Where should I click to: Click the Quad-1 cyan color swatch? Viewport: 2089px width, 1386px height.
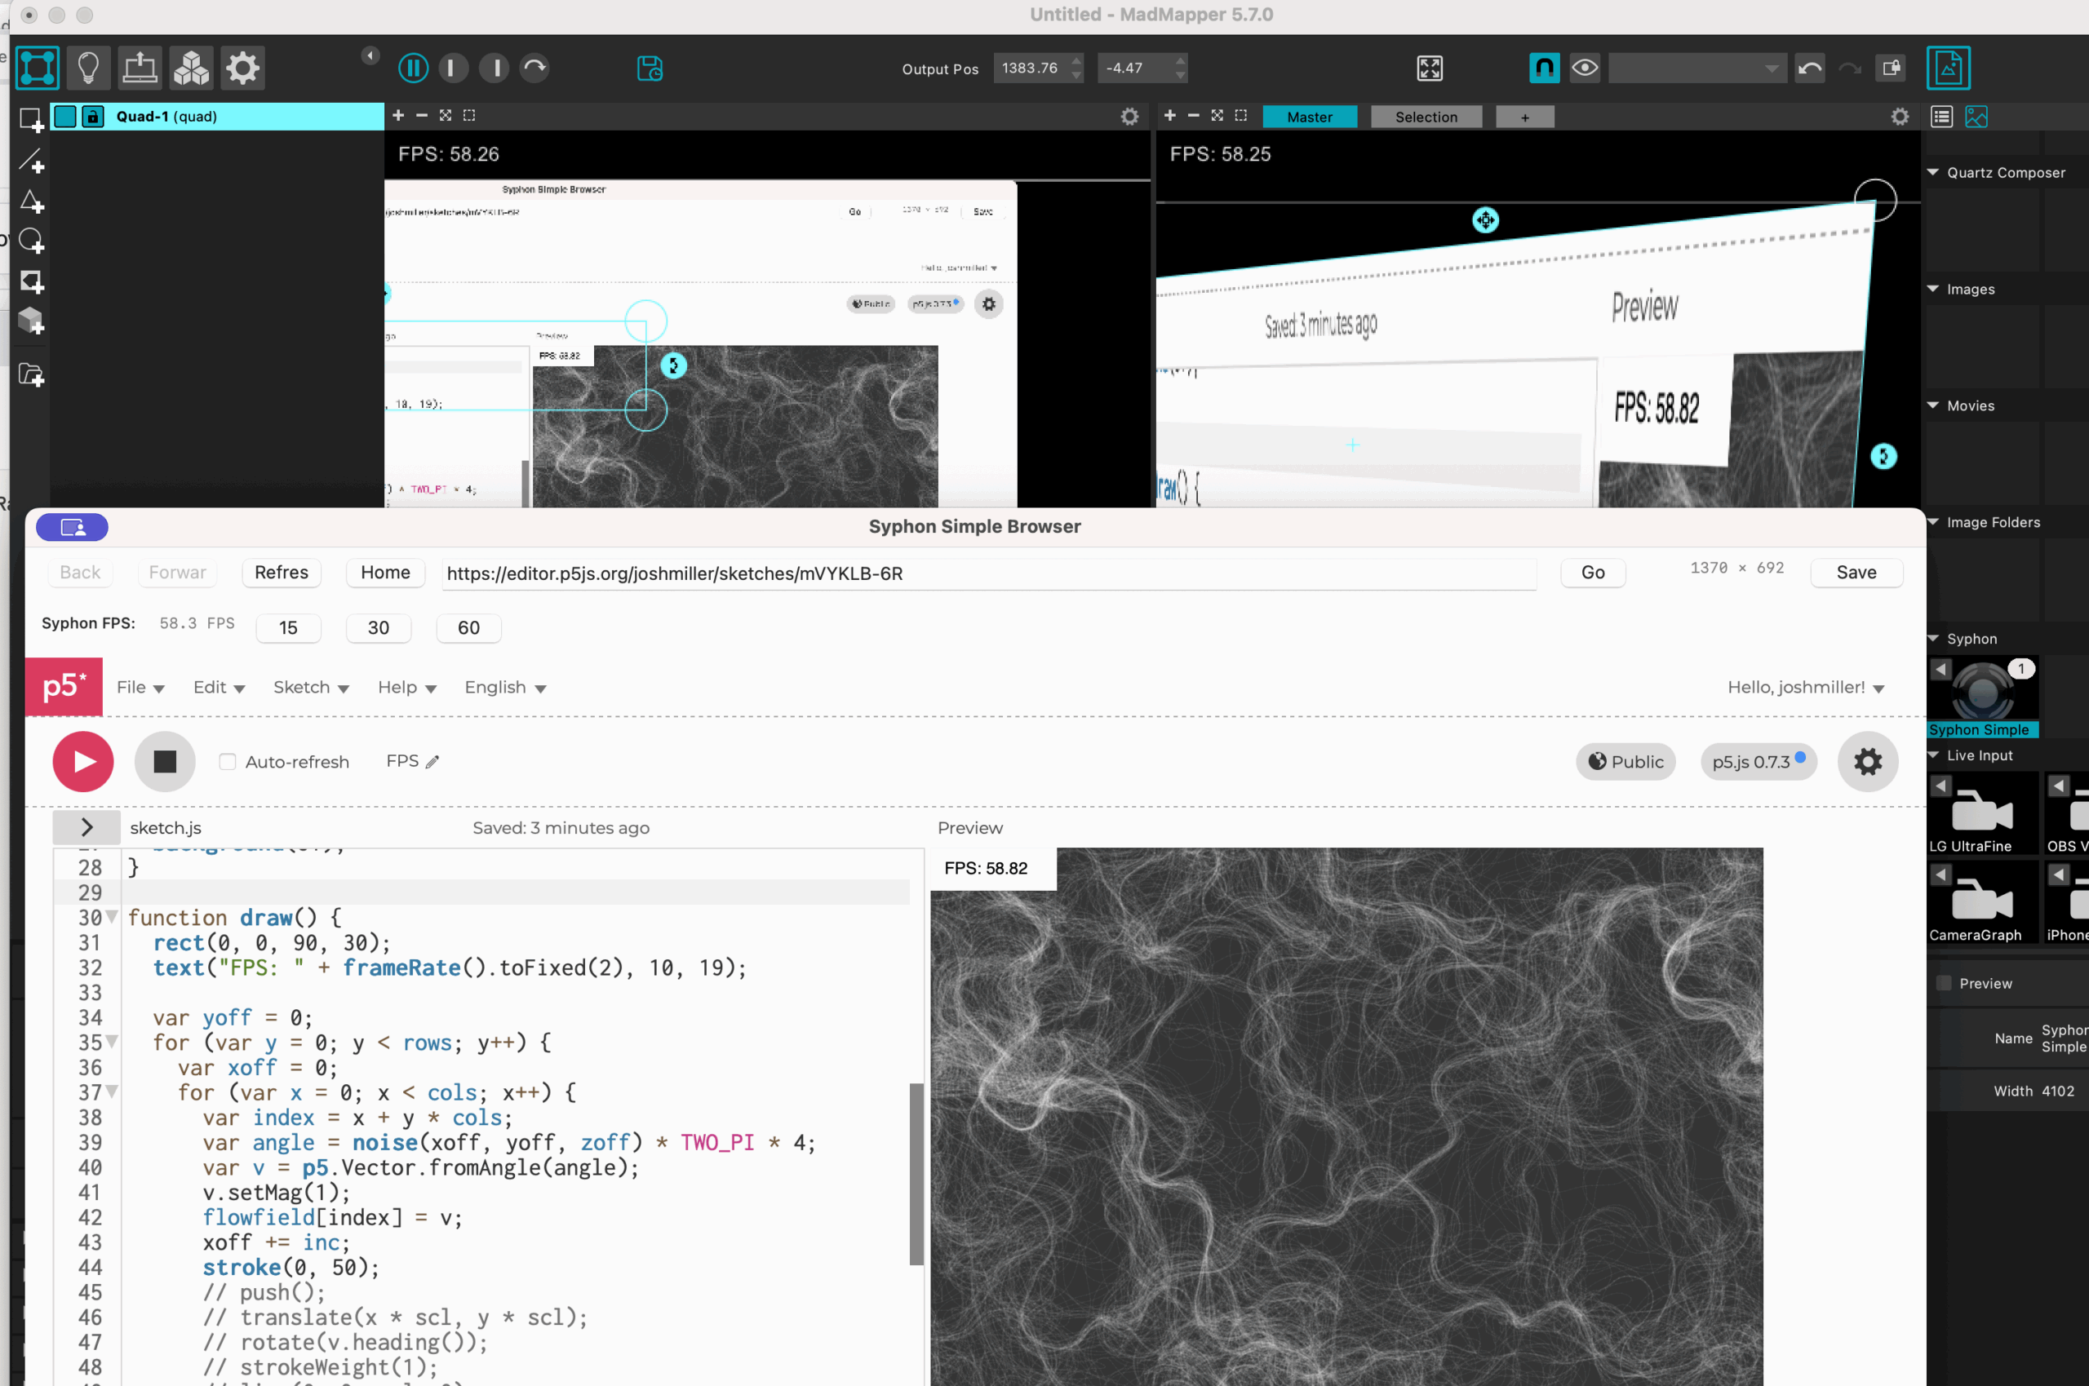pos(65,117)
